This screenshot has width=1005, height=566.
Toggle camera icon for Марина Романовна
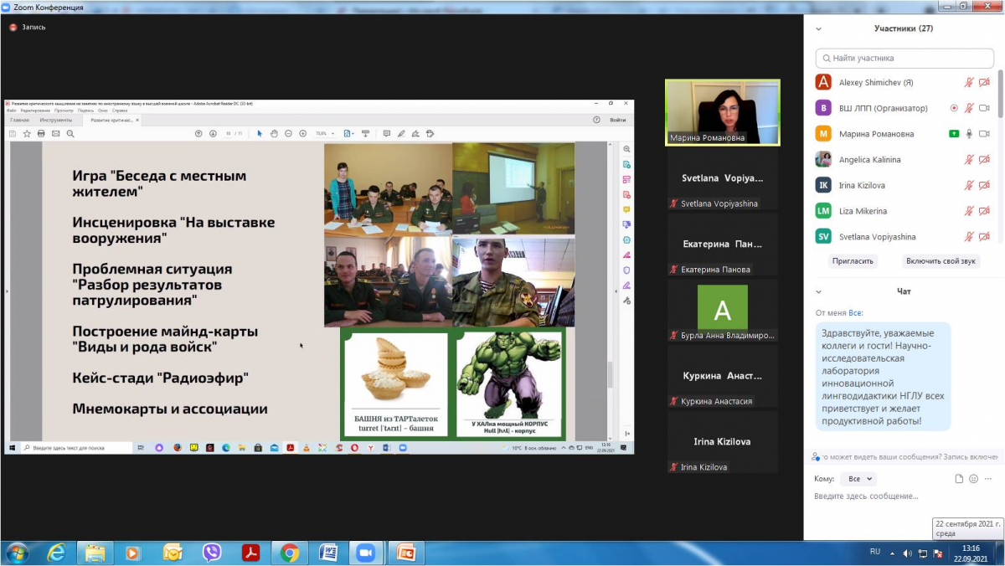point(984,134)
